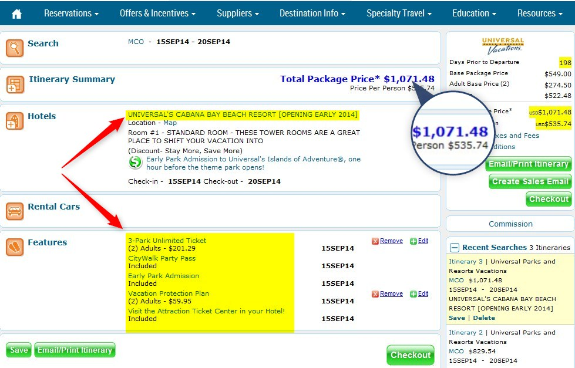The image size is (575, 368).
Task: Expand the Resources menu
Action: coord(540,13)
